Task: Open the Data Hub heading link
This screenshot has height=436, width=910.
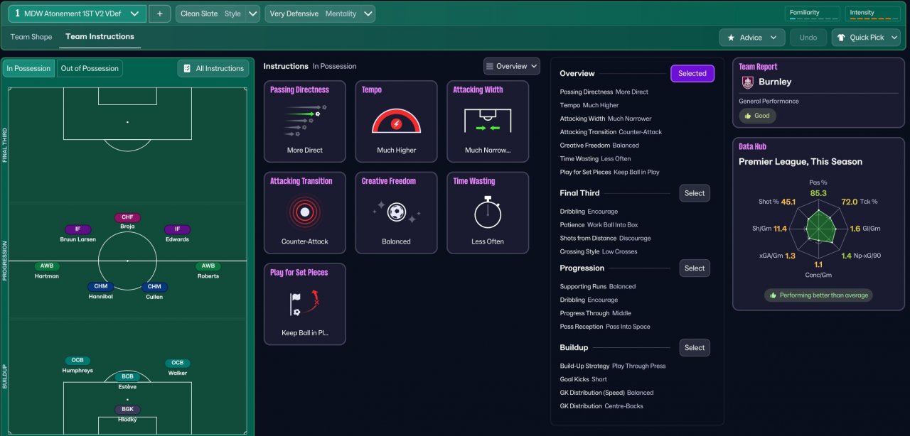Action: [x=753, y=146]
